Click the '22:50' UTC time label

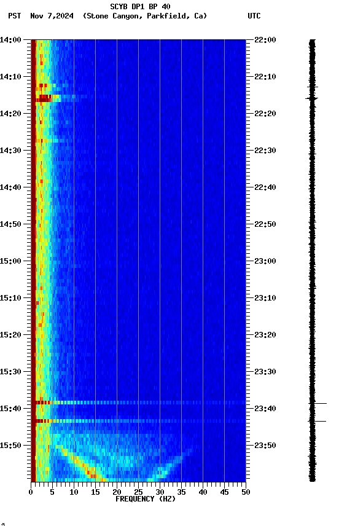tap(265, 224)
